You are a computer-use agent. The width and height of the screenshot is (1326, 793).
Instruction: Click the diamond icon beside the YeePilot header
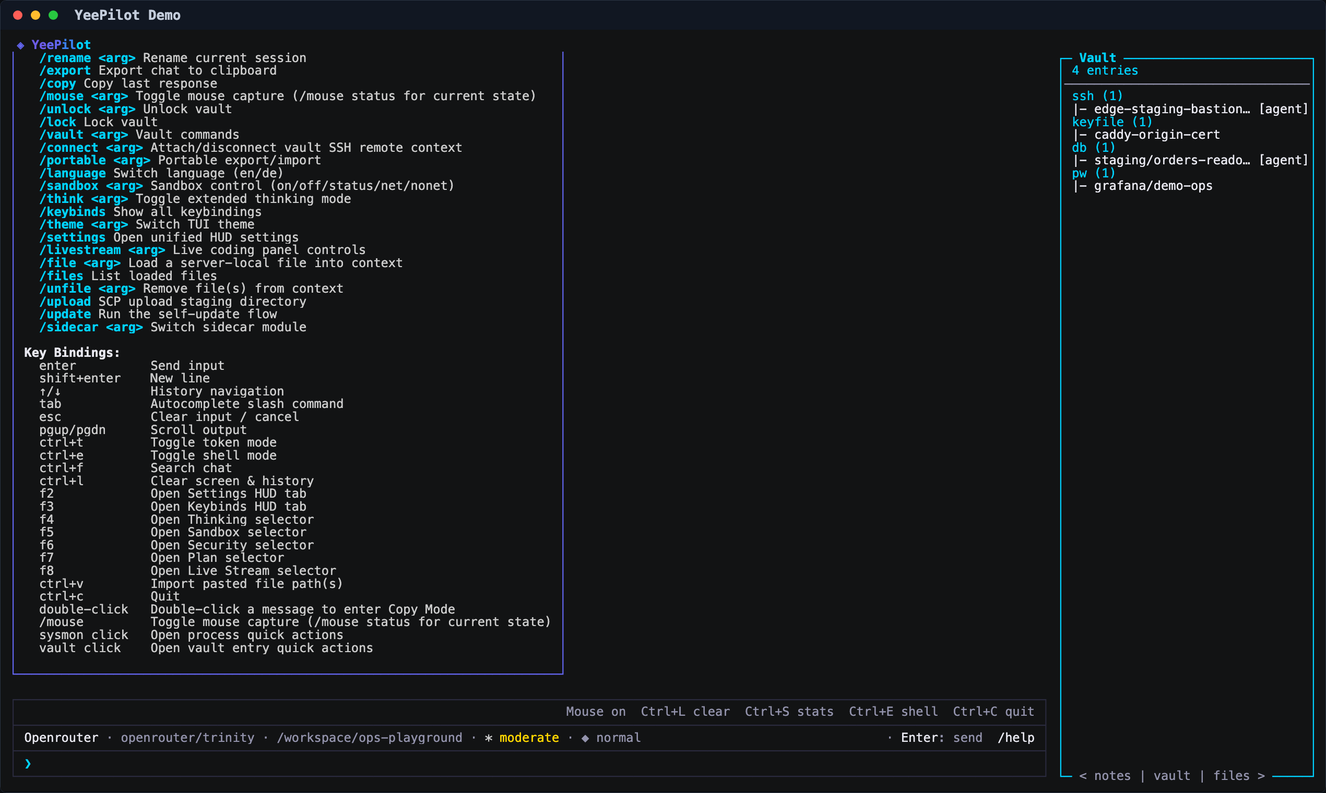coord(20,45)
